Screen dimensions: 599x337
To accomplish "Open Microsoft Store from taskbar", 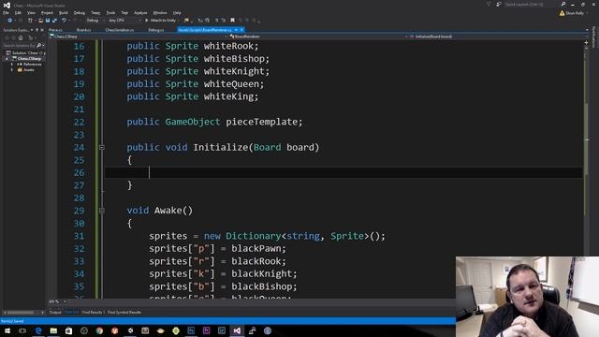I will tap(68, 330).
